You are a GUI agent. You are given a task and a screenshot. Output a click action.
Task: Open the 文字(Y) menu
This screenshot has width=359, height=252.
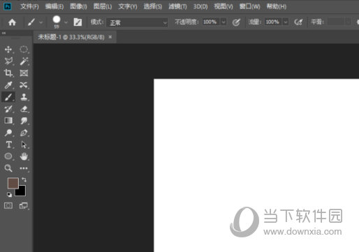[128, 6]
